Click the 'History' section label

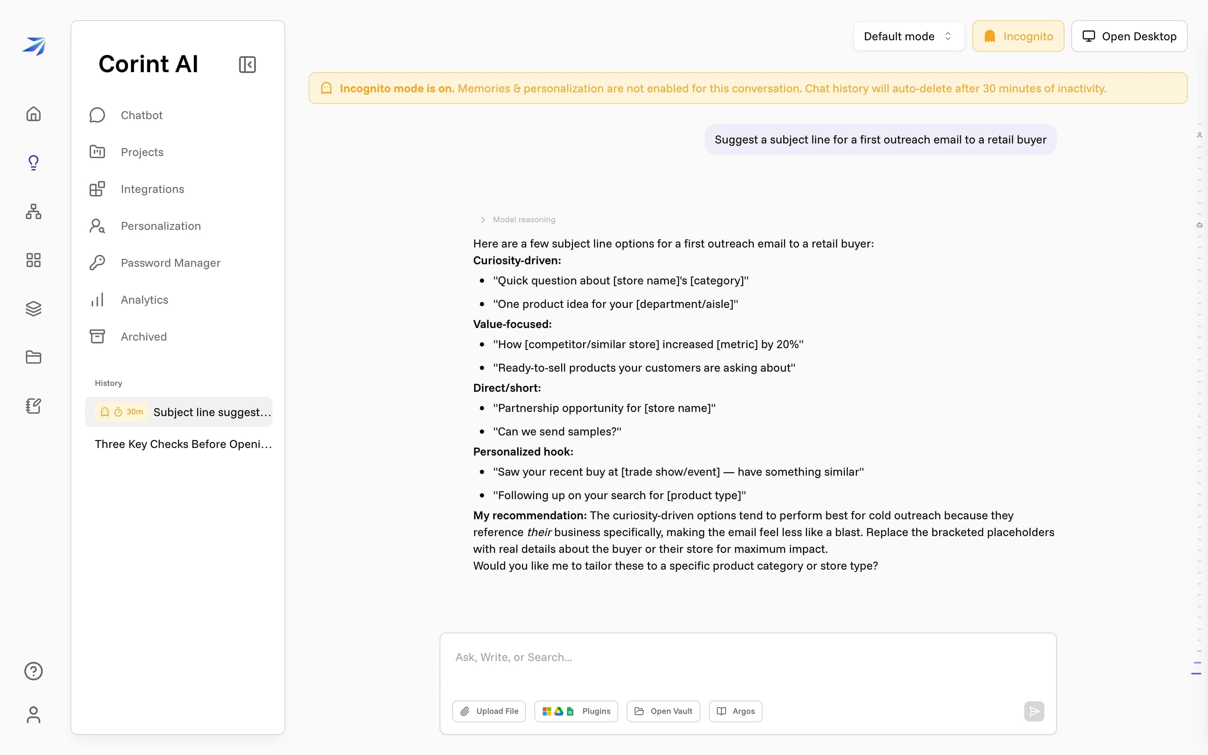pos(108,383)
